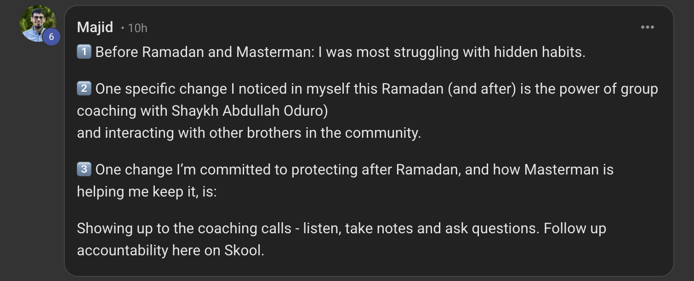Click the text 'Follow up' in last paragraph
This screenshot has width=694, height=281.
click(x=575, y=228)
